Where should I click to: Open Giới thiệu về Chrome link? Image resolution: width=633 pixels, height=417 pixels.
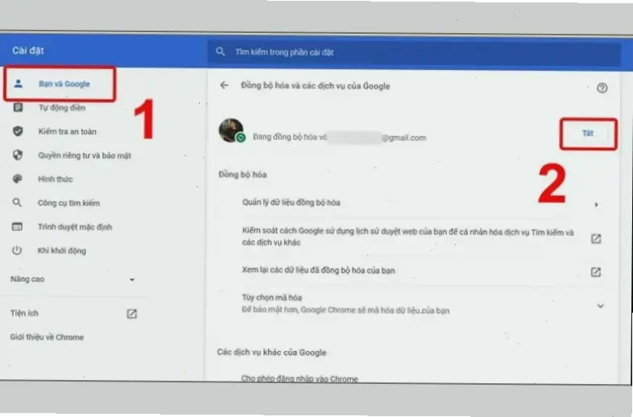[x=47, y=337]
